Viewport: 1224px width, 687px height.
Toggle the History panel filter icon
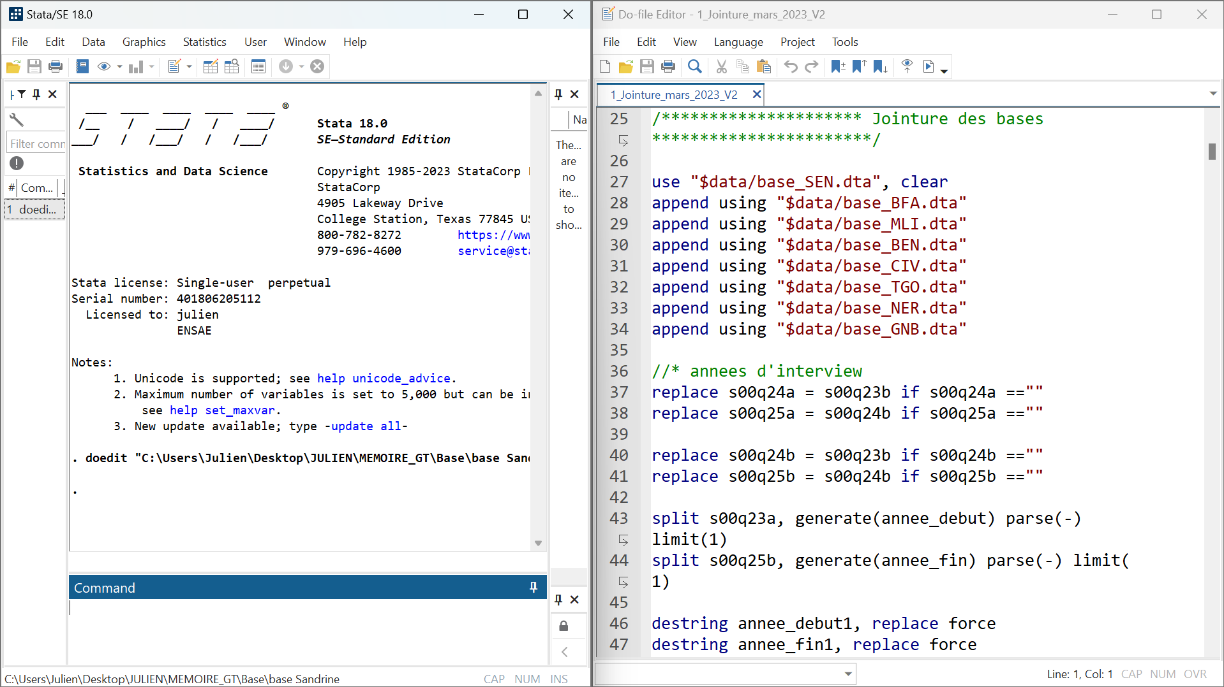(x=22, y=94)
